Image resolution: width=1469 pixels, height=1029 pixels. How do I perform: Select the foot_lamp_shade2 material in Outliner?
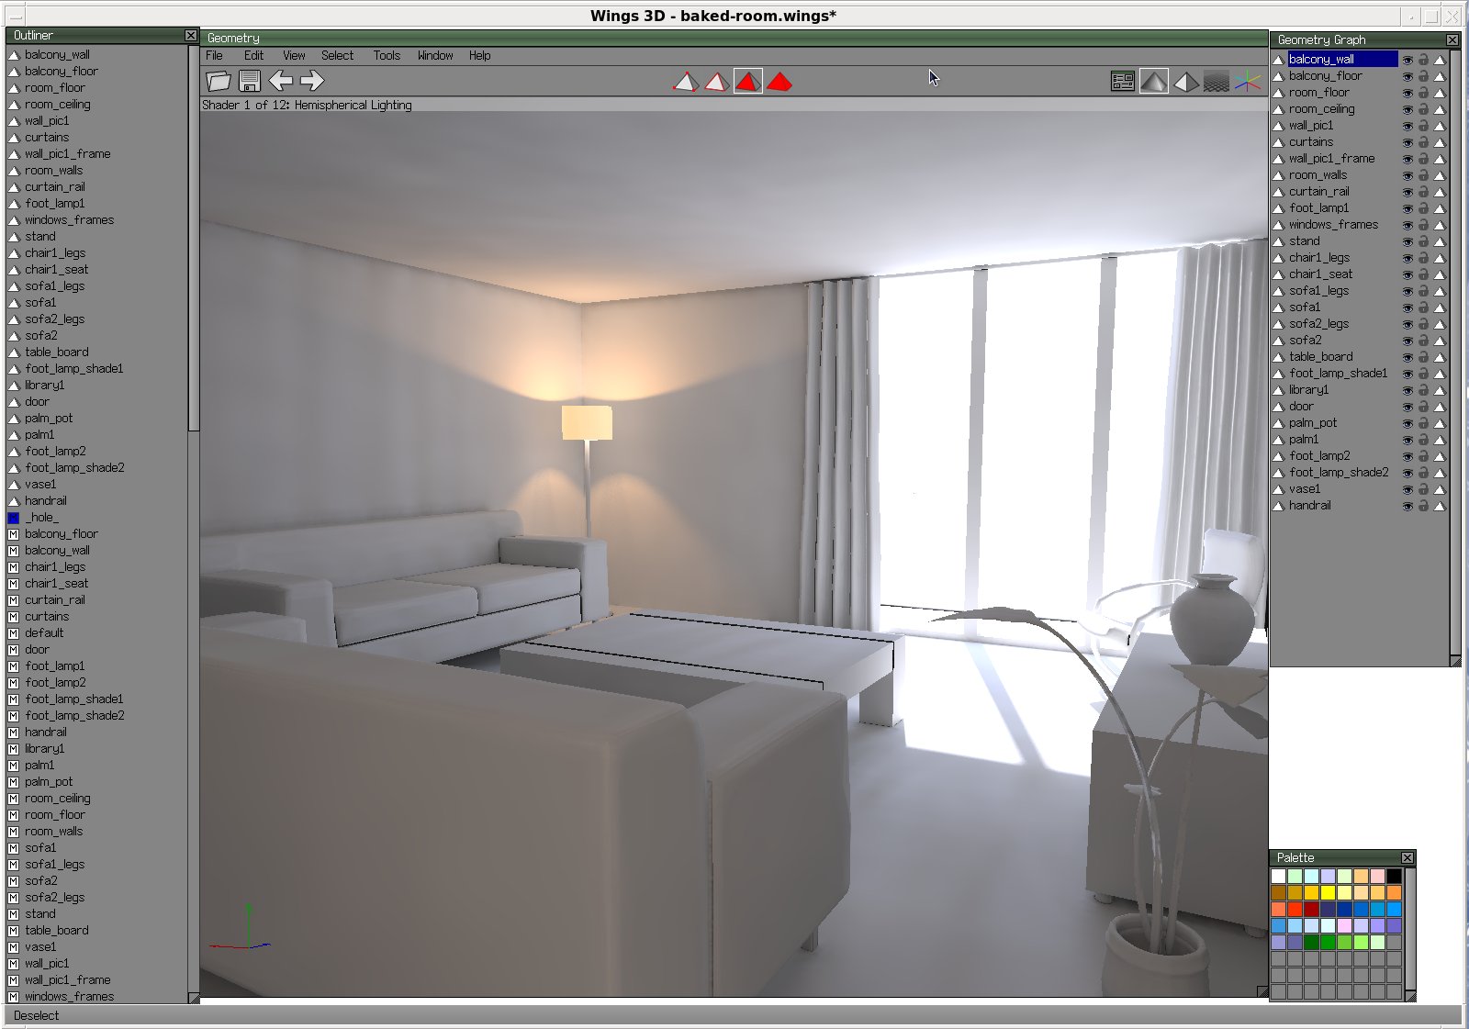pos(74,716)
